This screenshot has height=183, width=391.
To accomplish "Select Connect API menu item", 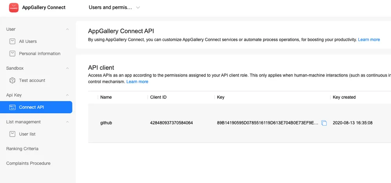I will tap(36, 107).
